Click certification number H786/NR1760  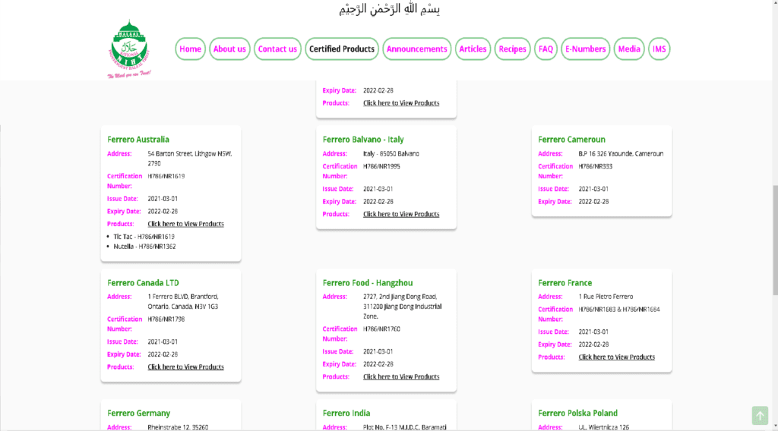pos(381,329)
